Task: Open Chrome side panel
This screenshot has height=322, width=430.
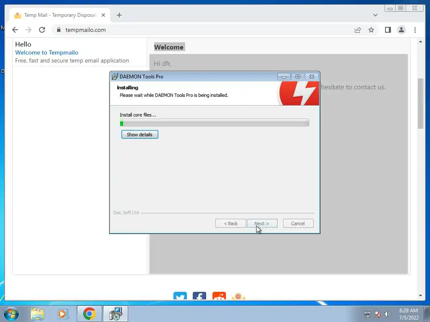Action: point(388,30)
